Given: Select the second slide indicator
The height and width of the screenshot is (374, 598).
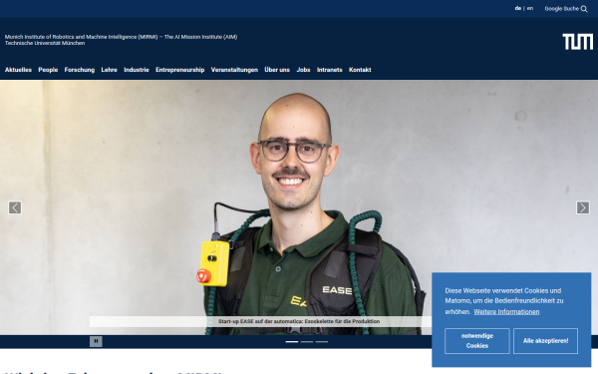Looking at the screenshot, I should click(x=307, y=341).
